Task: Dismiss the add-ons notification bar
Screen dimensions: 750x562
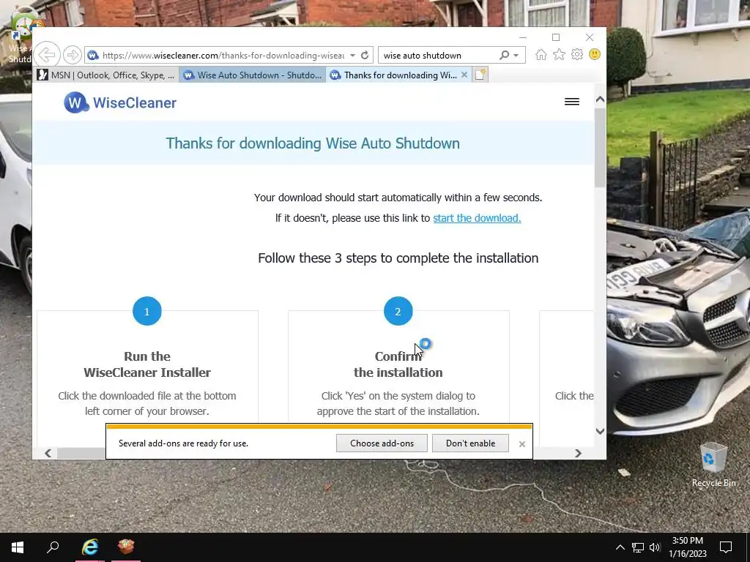Action: tap(521, 444)
